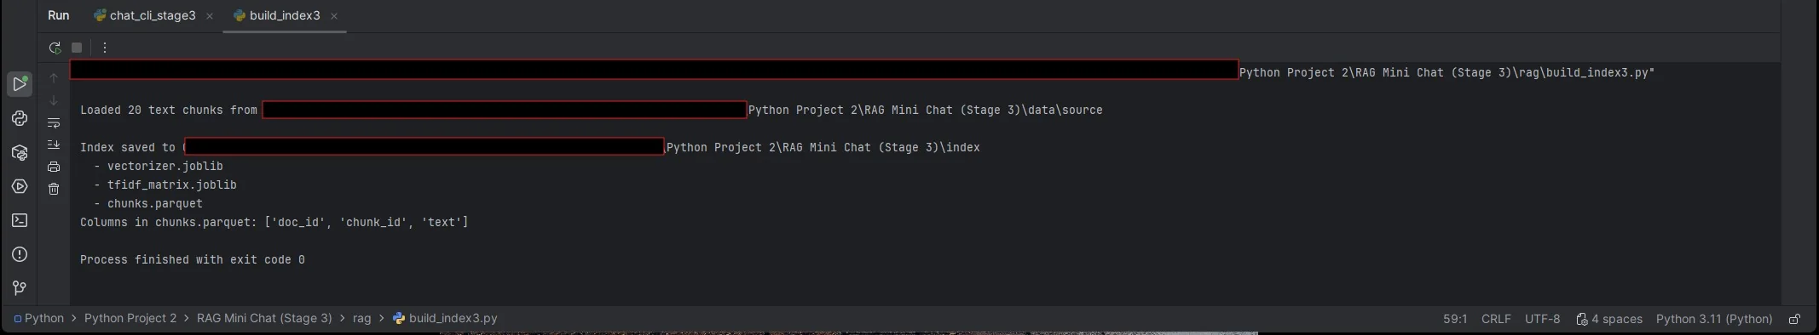Image resolution: width=1819 pixels, height=335 pixels.
Task: Rerun the build_index3 script
Action: (x=55, y=48)
